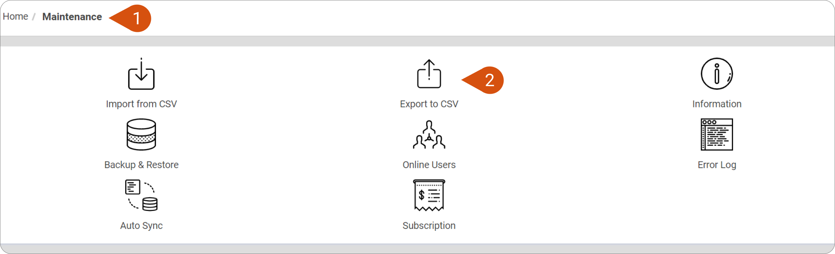
Task: Click the "Online Users" text label
Action: click(x=429, y=165)
